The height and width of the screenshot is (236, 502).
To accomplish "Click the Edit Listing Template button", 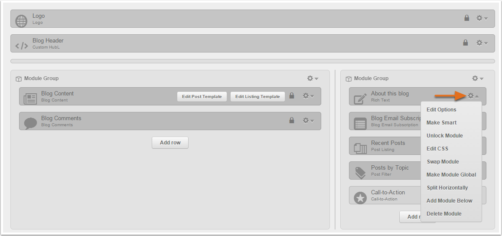I will click(x=258, y=97).
